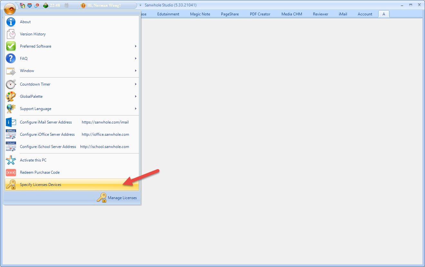Switch to the Media CHM tab

(x=292, y=14)
